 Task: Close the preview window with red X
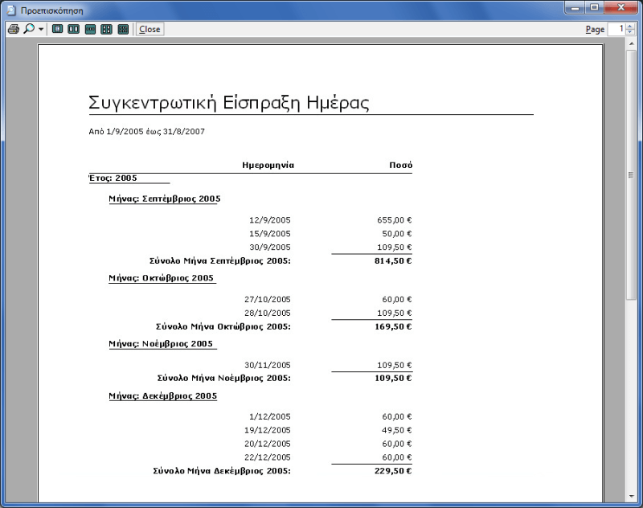click(620, 8)
